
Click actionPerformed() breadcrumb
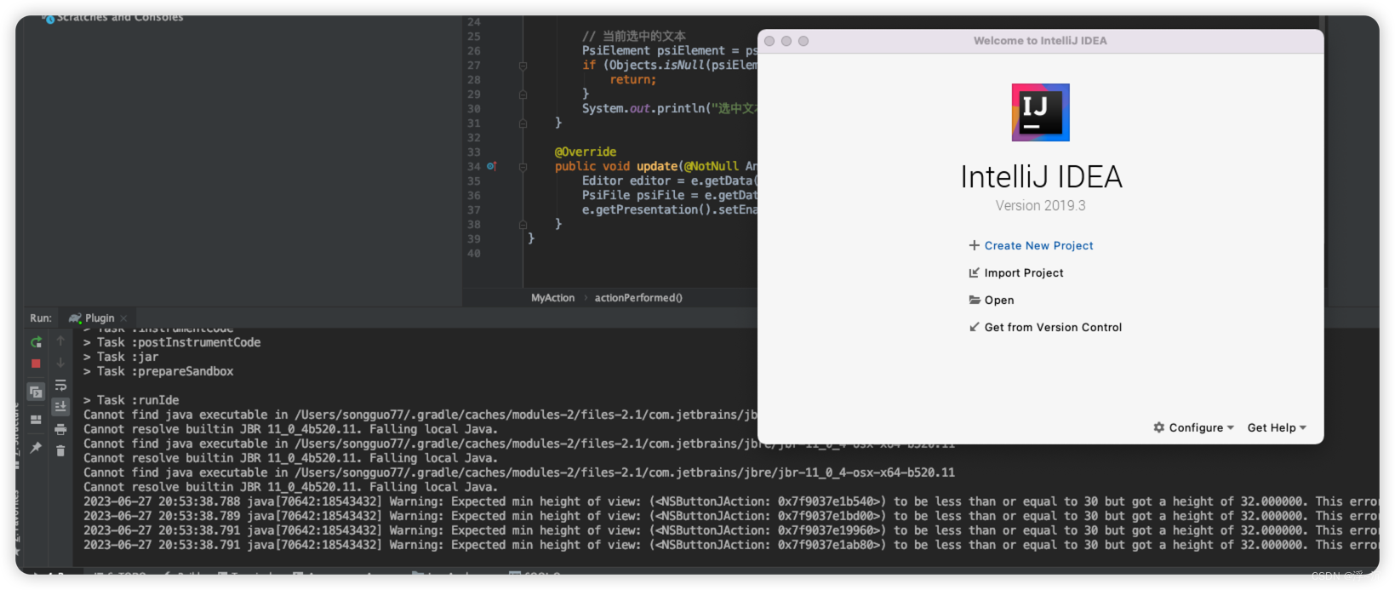(x=638, y=298)
